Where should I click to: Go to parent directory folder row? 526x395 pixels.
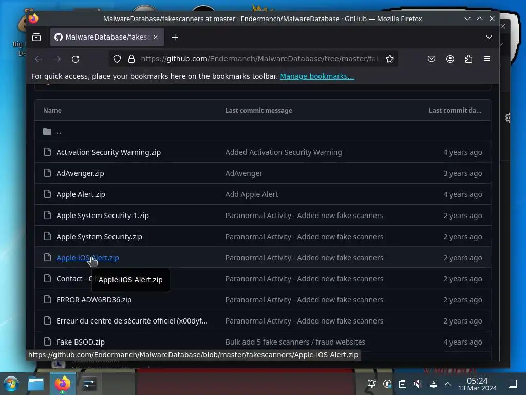coord(262,131)
